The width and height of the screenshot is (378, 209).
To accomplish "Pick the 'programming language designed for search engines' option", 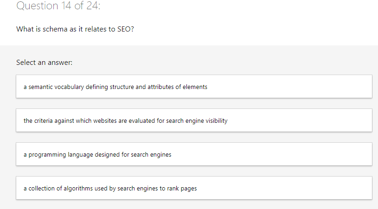I will click(x=97, y=154).
